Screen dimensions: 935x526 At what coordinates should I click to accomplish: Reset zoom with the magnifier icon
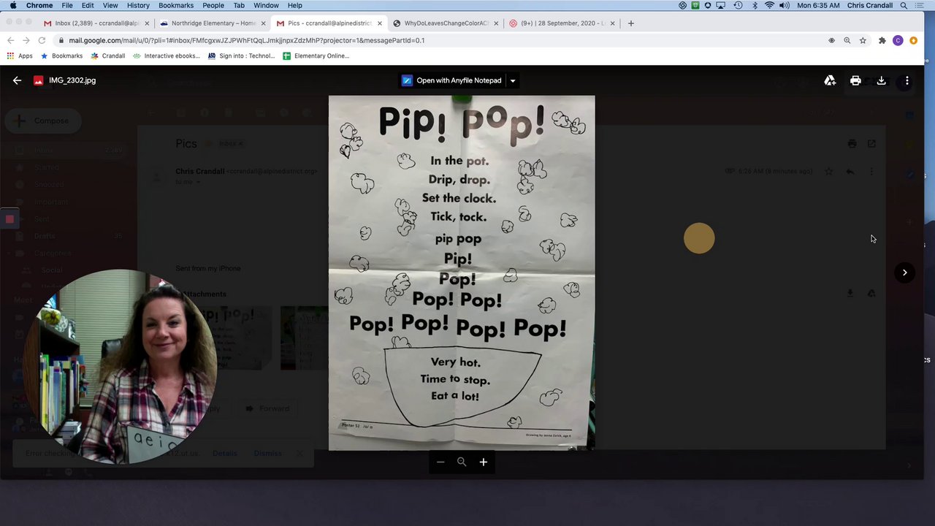click(462, 462)
